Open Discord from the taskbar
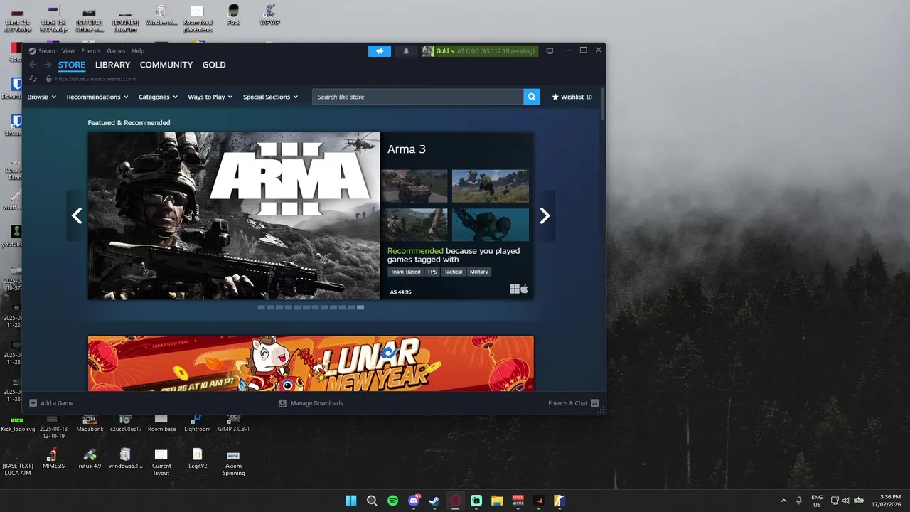 (414, 501)
